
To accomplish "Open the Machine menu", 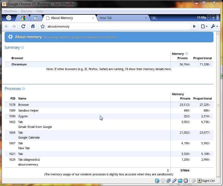I will point(10,11).
